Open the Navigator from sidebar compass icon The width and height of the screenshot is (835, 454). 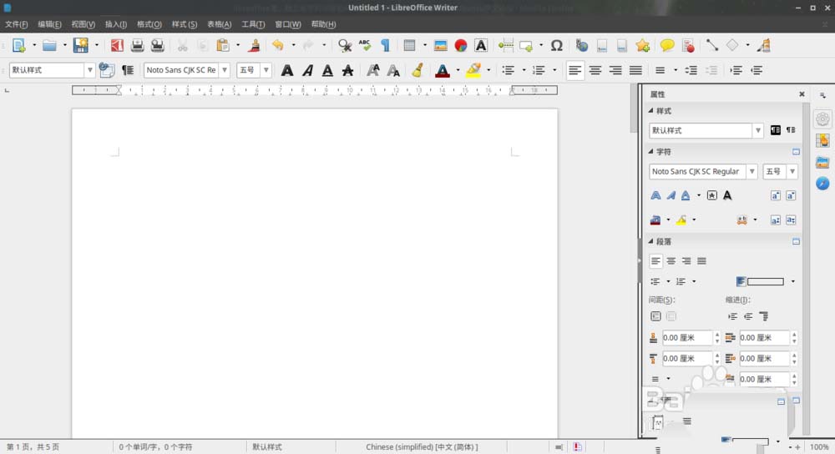click(822, 183)
